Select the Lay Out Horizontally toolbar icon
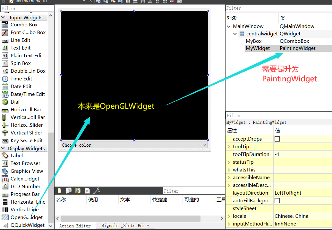This screenshot has width=332, height=230. pyautogui.click(x=129, y=2)
